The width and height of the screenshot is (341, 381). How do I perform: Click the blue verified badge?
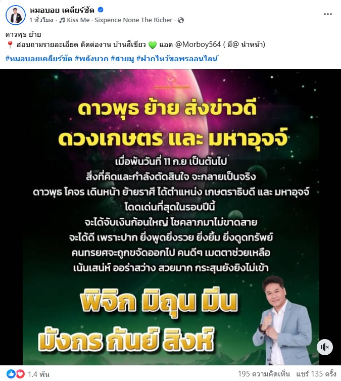click(101, 10)
